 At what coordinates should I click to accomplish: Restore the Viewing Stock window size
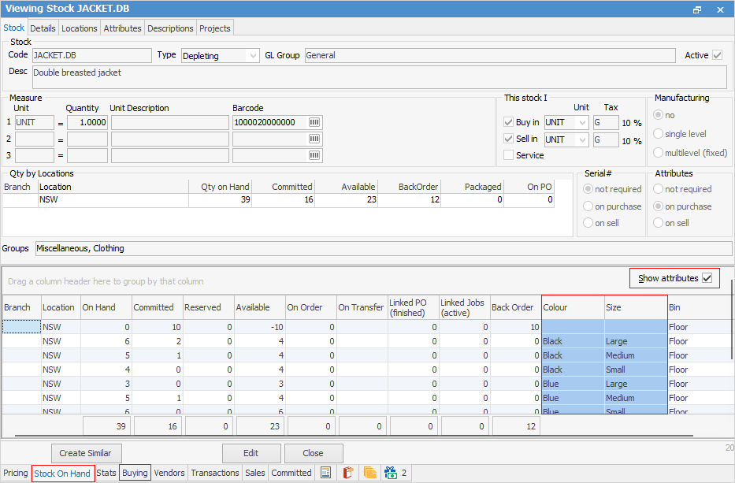(697, 9)
